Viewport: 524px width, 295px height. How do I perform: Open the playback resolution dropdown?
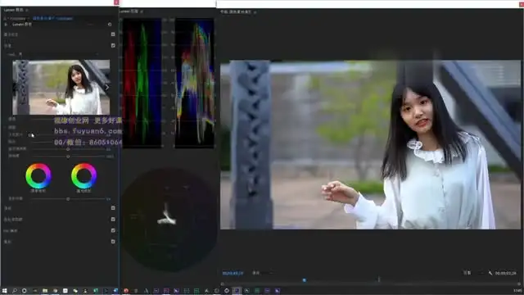point(472,273)
